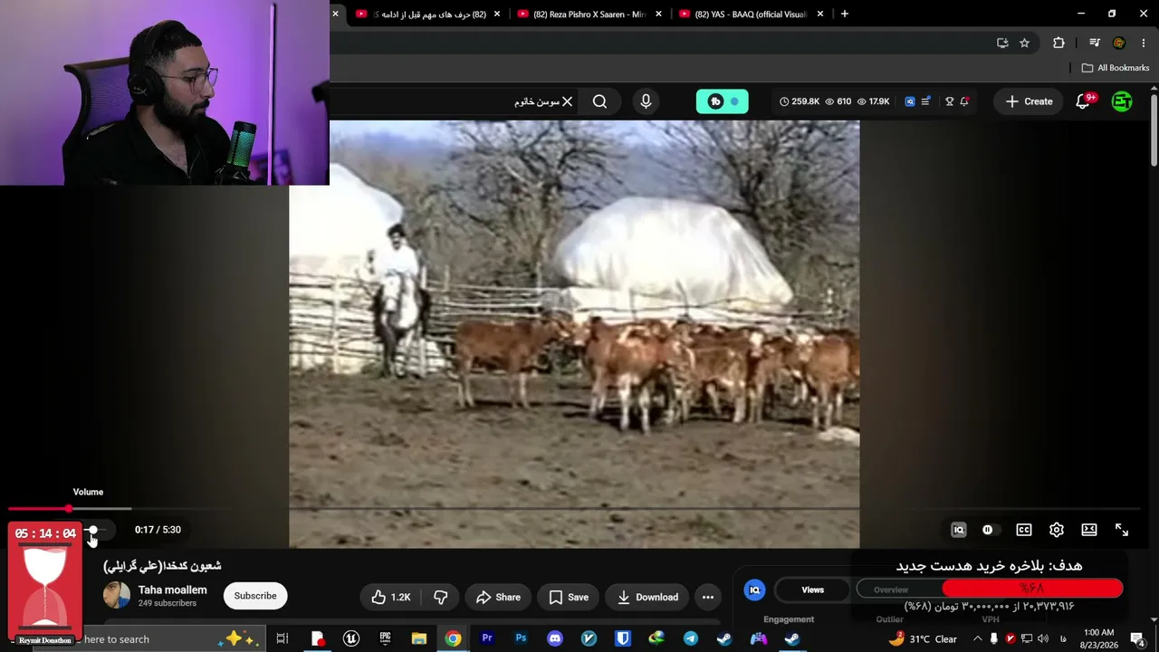Open the video settings gear
This screenshot has width=1159, height=652.
1057,530
